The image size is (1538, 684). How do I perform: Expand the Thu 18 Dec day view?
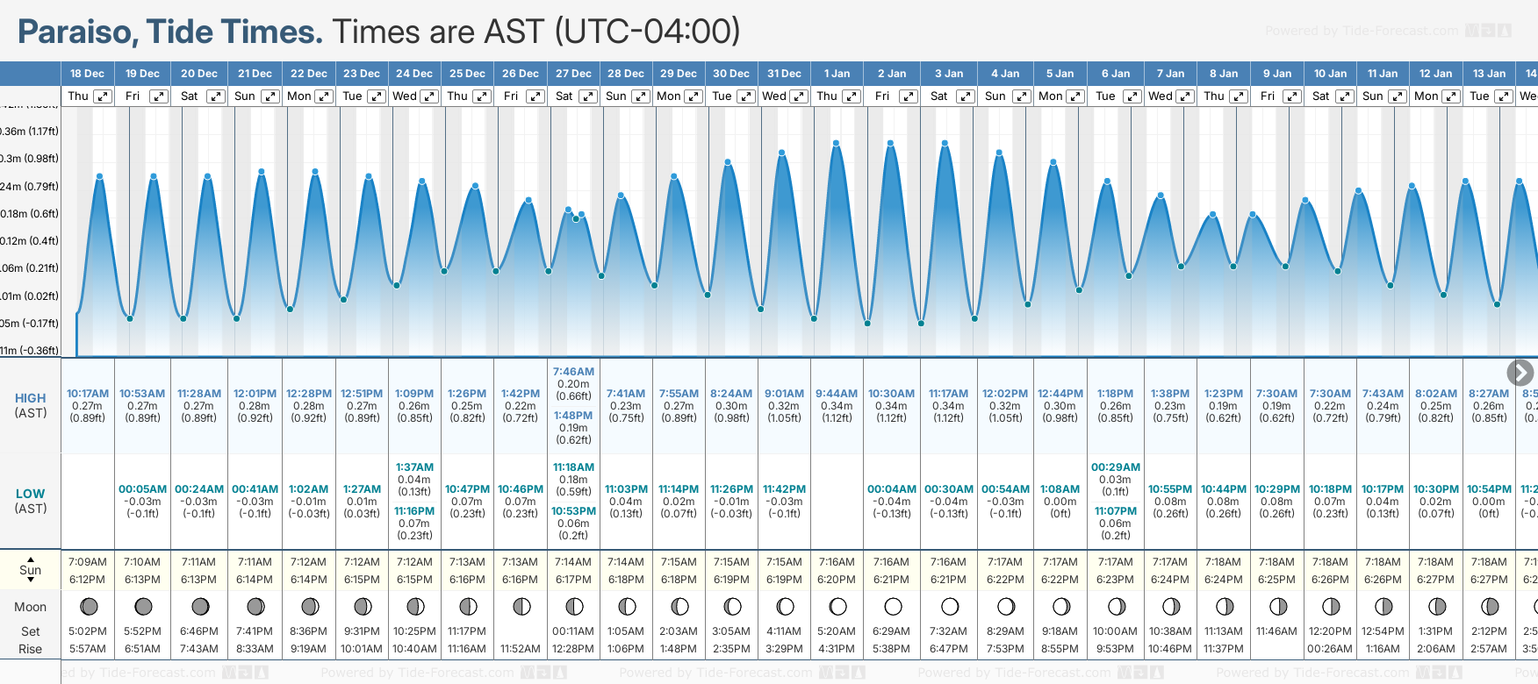(x=103, y=96)
